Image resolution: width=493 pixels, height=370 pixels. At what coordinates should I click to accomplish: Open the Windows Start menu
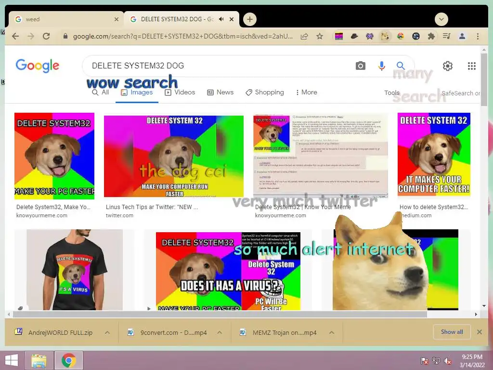coord(12,360)
